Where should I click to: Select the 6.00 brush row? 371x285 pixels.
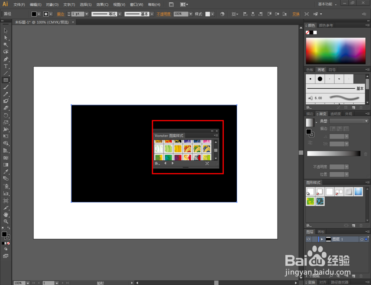335,98
